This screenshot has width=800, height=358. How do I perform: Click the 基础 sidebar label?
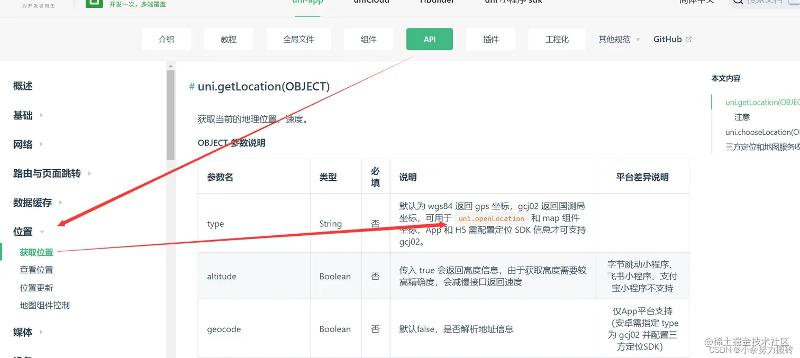click(23, 115)
